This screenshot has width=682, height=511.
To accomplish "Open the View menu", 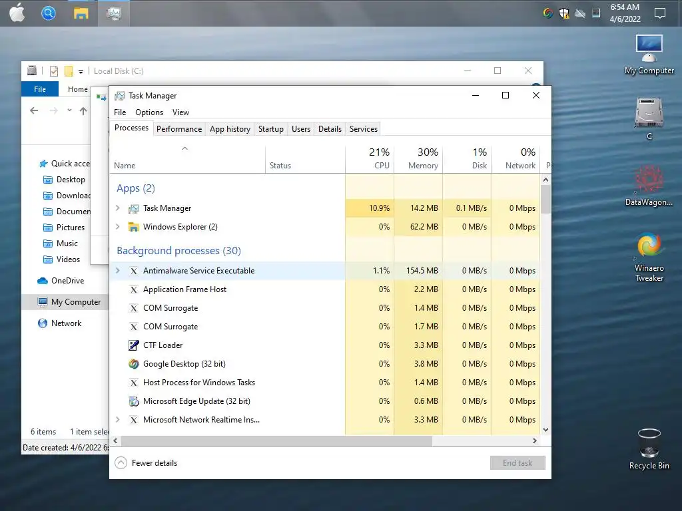I will coord(180,112).
